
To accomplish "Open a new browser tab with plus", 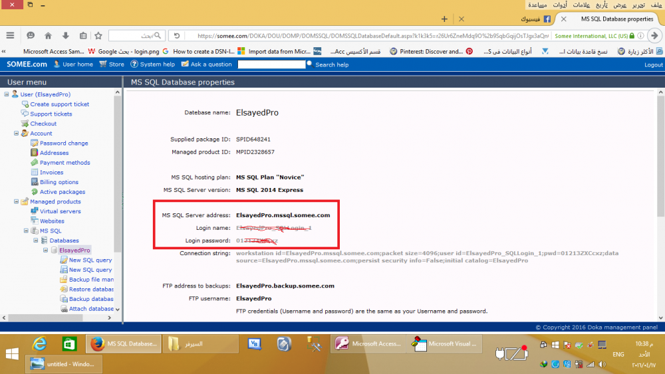I will (444, 19).
